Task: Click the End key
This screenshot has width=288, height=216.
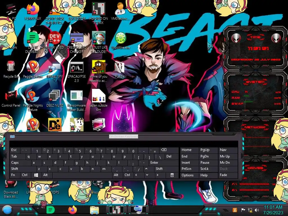Action: 189,156
